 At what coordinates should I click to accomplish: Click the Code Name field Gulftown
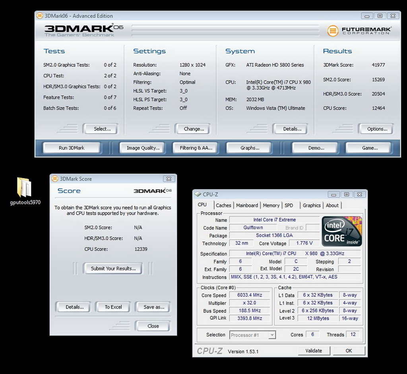pyautogui.click(x=253, y=228)
